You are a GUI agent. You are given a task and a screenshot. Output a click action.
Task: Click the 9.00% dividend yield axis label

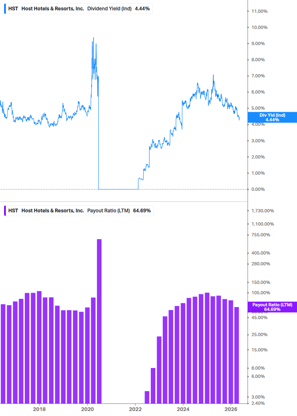[x=258, y=43]
